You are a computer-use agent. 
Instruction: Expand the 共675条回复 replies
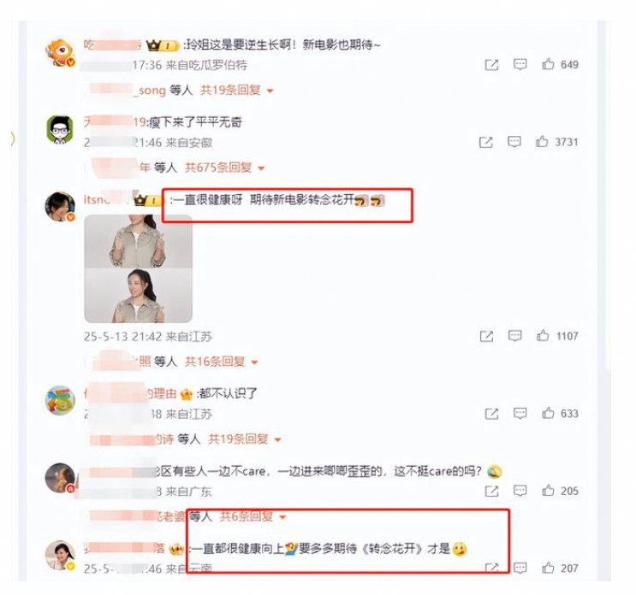tap(225, 168)
